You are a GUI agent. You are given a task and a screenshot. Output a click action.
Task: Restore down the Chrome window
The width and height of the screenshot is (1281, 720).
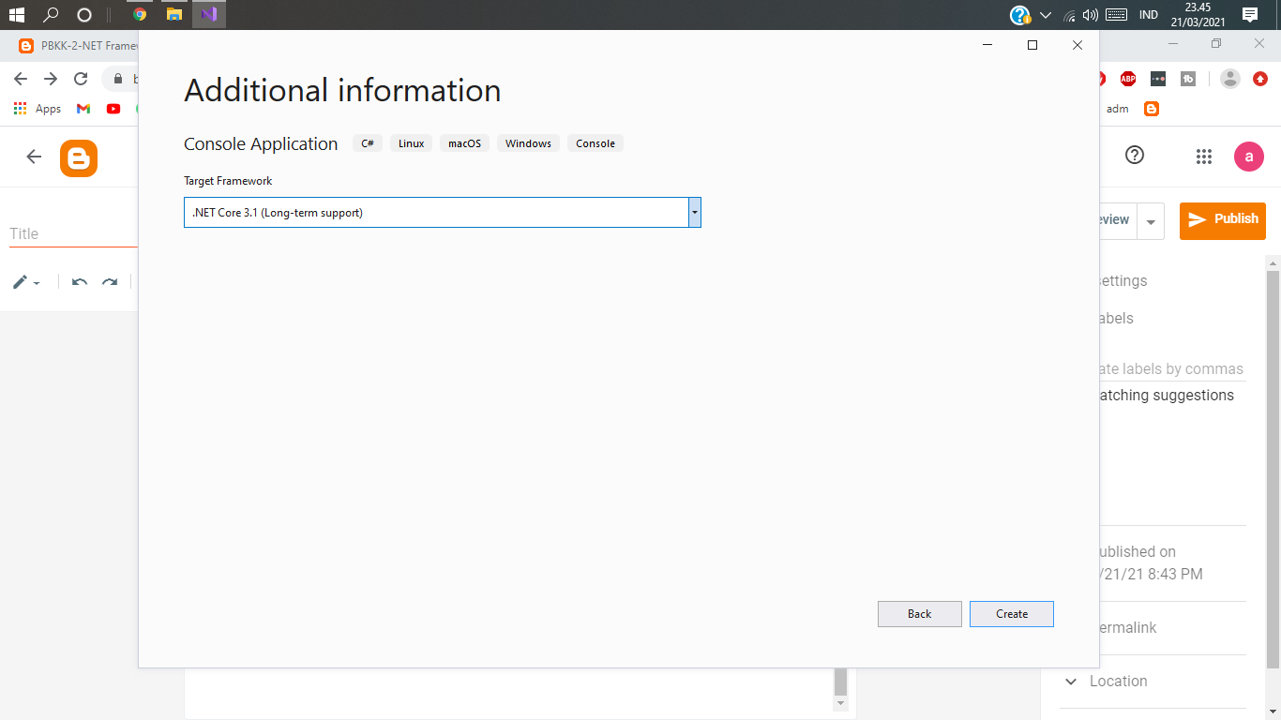click(1216, 44)
